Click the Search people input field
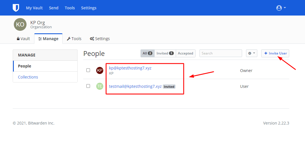 click(x=221, y=53)
